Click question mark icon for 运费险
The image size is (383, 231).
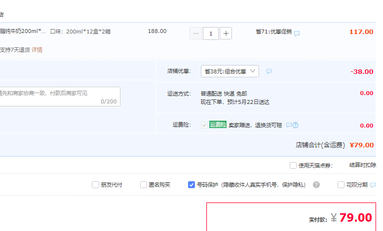coord(295,125)
